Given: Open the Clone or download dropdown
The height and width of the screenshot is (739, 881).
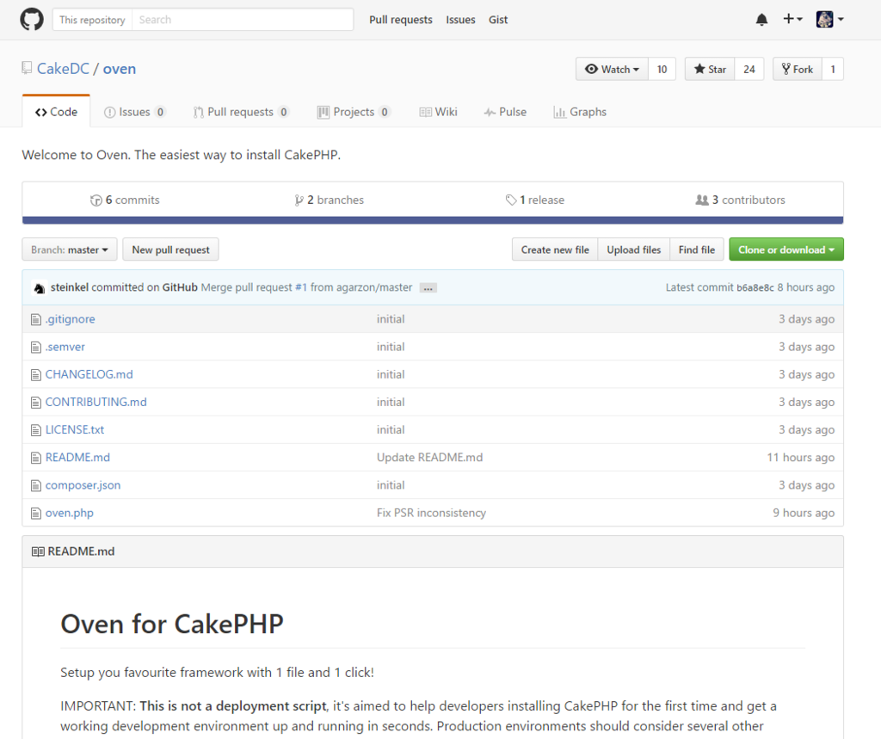Looking at the screenshot, I should (786, 249).
